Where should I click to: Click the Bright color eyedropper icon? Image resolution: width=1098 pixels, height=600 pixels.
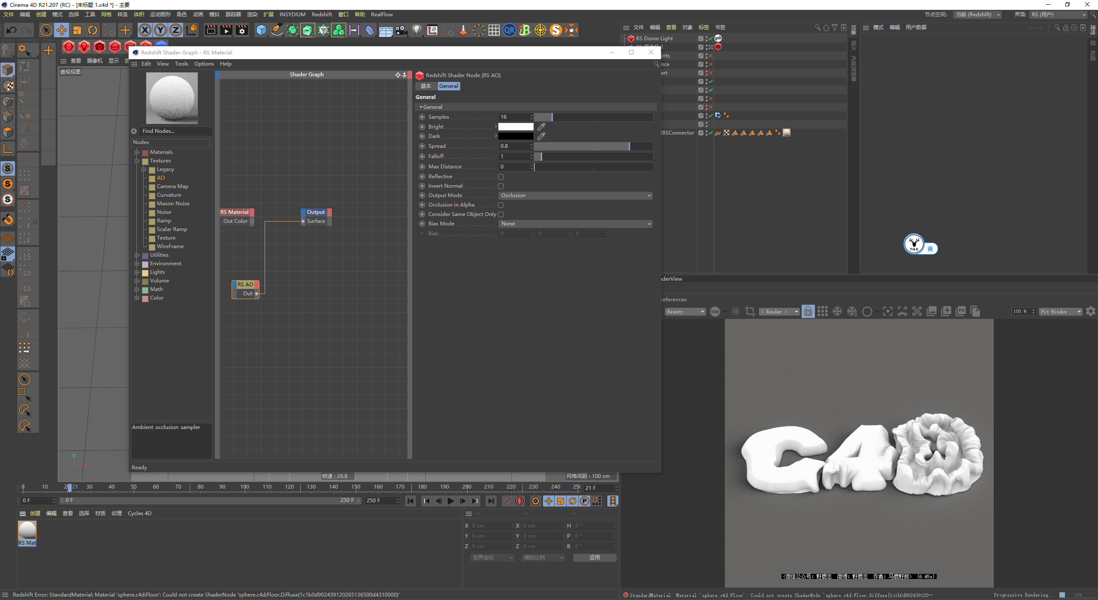click(x=541, y=127)
